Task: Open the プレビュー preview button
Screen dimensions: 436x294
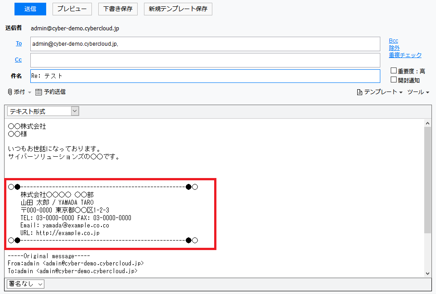Action: 72,9
